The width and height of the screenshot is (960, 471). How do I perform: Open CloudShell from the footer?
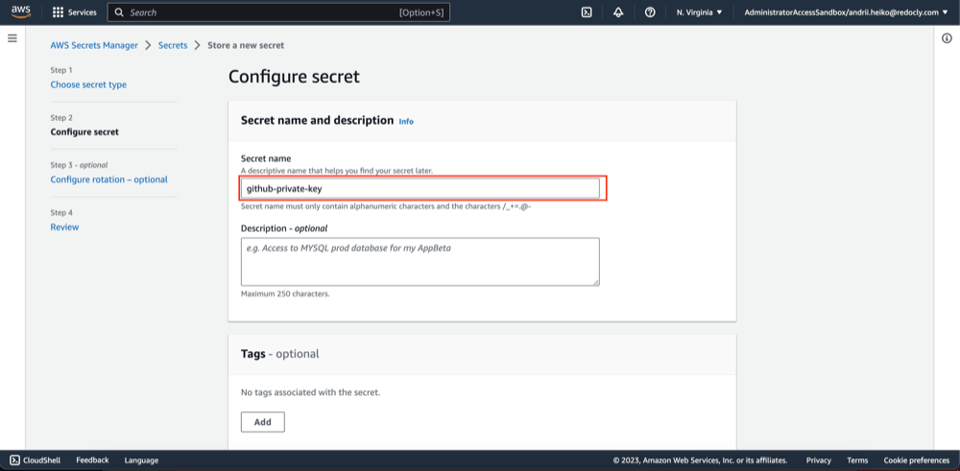coord(36,460)
